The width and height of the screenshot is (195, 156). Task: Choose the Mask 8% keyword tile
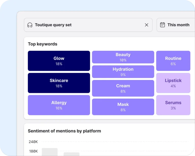click(123, 107)
